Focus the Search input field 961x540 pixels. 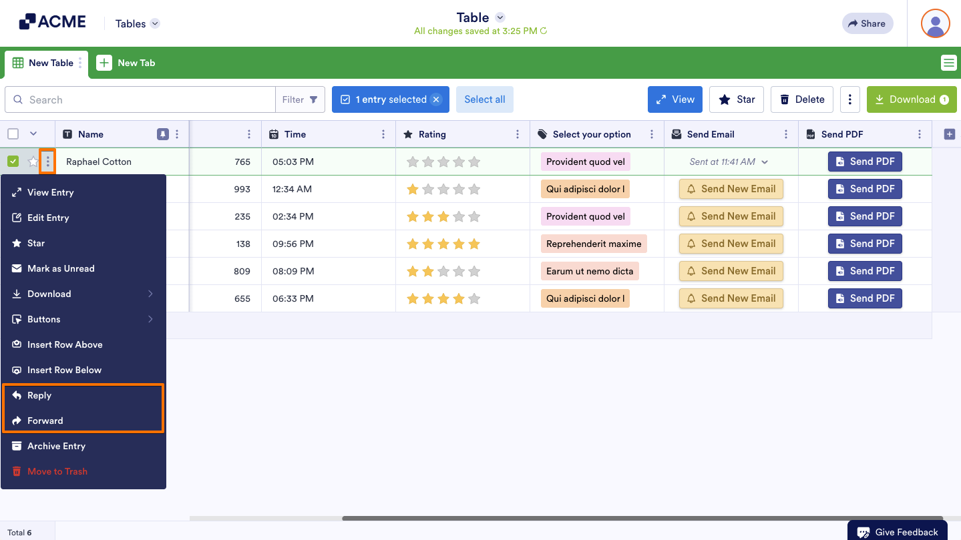[x=140, y=99]
